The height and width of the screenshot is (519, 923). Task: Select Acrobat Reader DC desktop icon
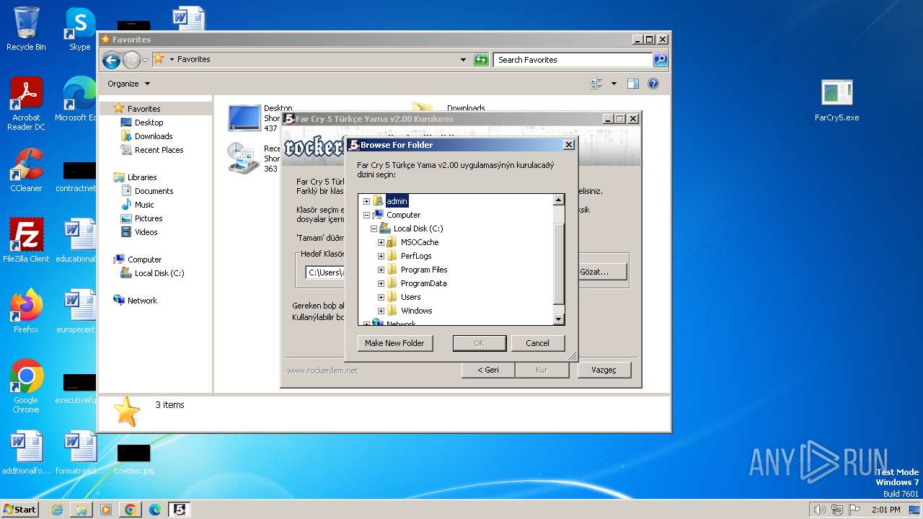tap(26, 105)
